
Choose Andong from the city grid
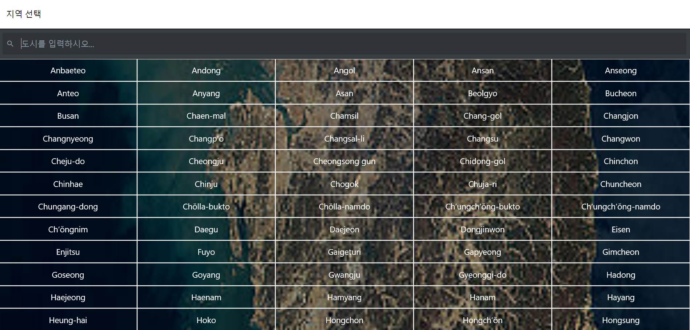[206, 70]
